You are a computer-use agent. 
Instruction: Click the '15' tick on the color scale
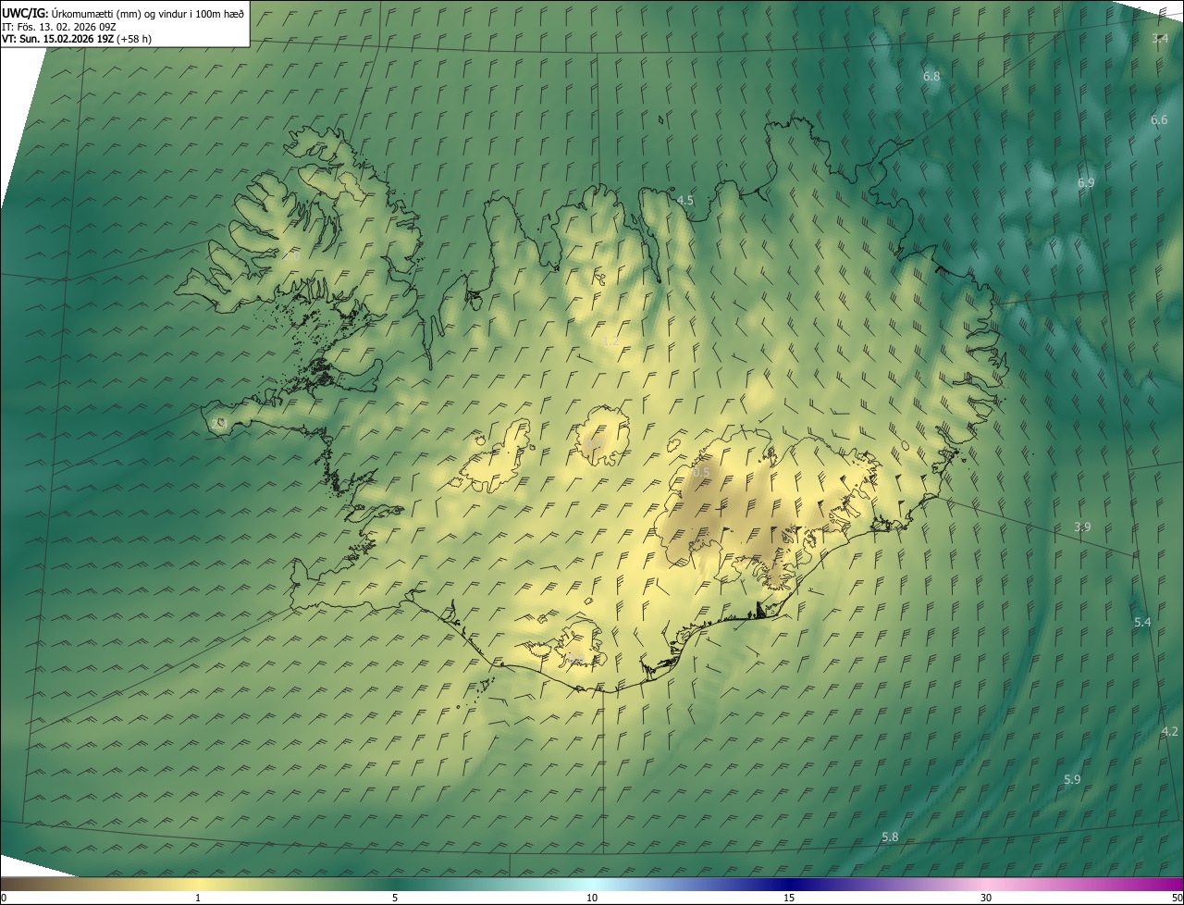click(789, 898)
